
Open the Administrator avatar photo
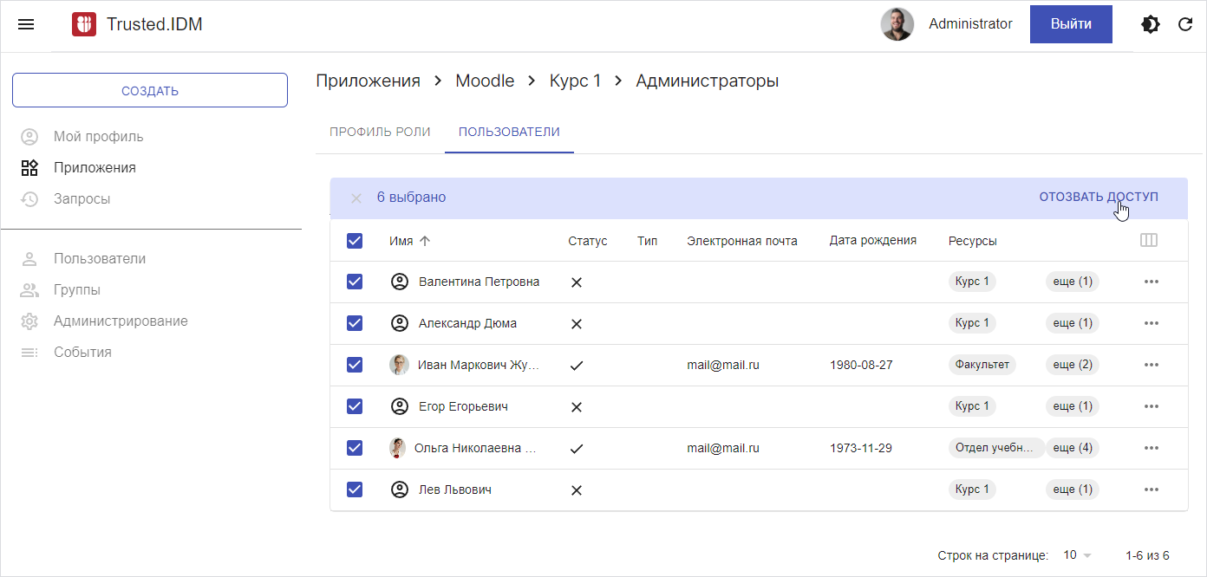pyautogui.click(x=897, y=24)
